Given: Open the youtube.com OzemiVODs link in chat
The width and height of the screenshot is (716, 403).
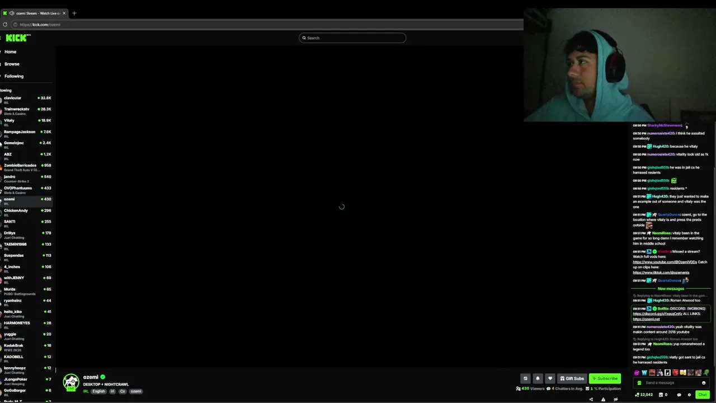Looking at the screenshot, I should [x=665, y=262].
